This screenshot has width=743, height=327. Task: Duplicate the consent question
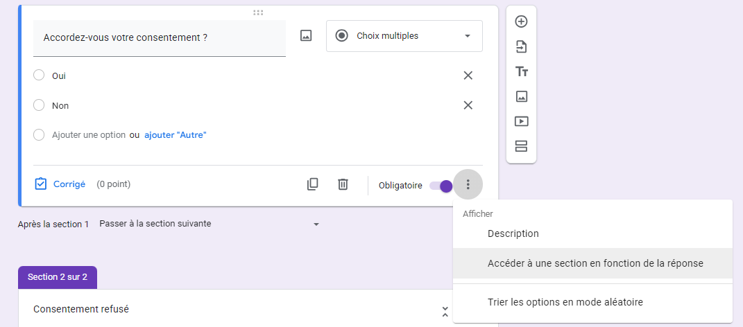(x=313, y=184)
